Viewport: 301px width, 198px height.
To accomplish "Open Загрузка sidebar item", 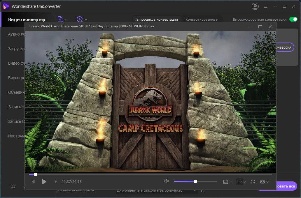I will pos(16,49).
